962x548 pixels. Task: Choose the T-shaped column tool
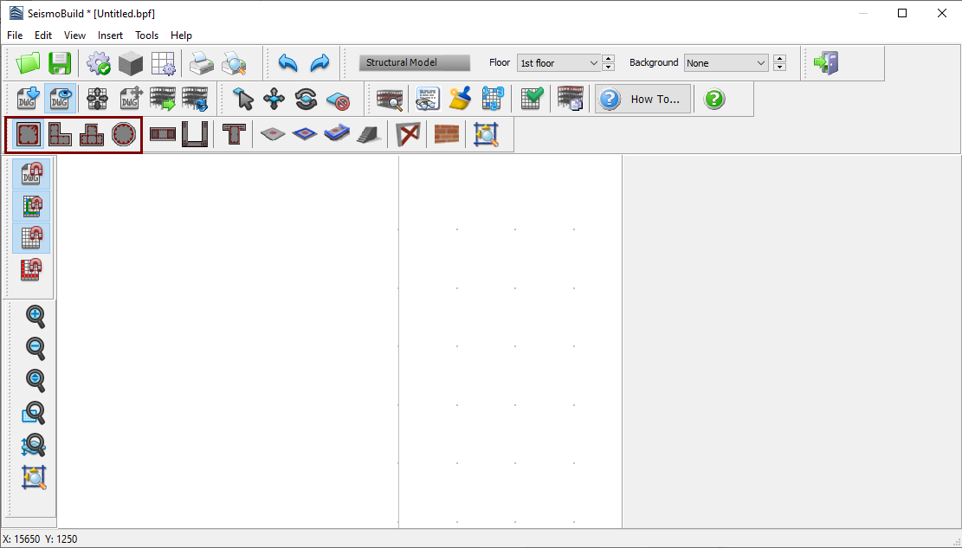(92, 135)
